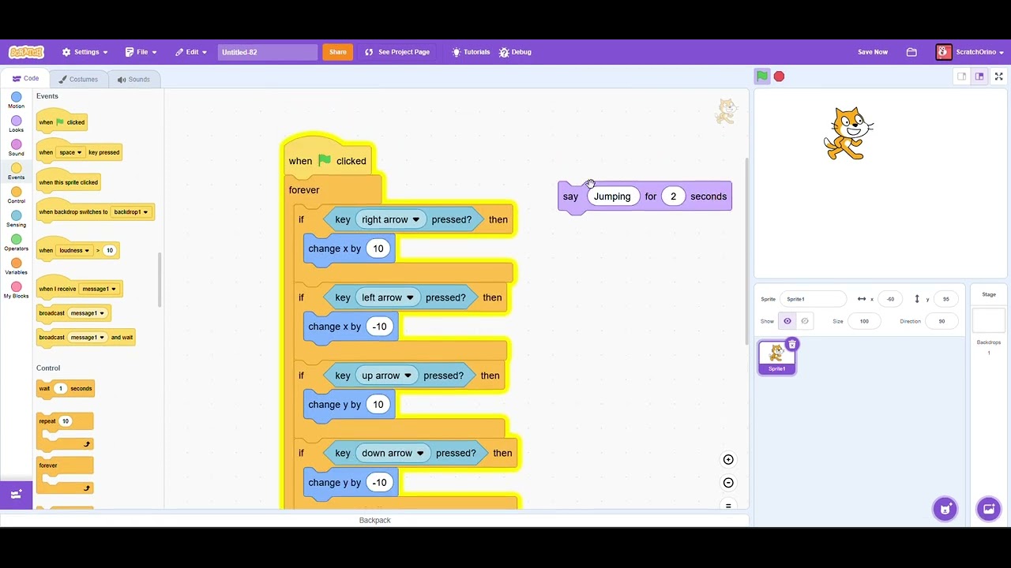
Task: Hide the sprite with the crossed eye icon
Action: (x=805, y=321)
